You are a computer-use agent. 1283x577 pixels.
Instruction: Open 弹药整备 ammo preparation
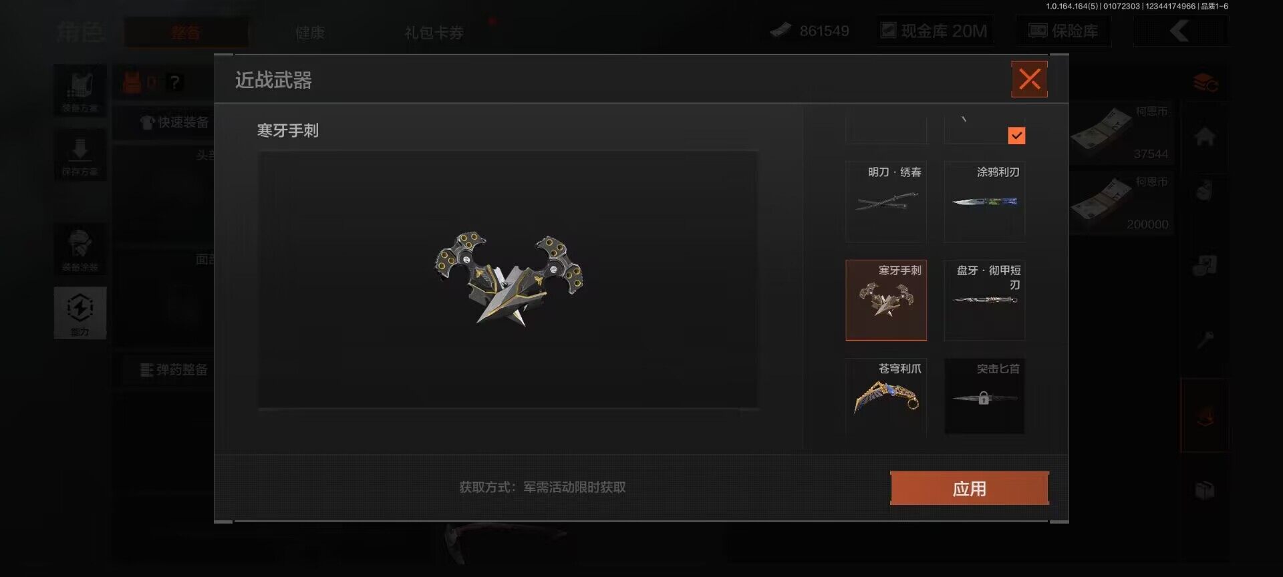click(174, 369)
